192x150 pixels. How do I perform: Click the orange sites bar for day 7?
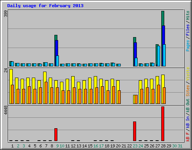(x=46, y=93)
